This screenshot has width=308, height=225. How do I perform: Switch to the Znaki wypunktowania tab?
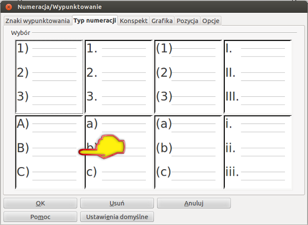click(37, 21)
